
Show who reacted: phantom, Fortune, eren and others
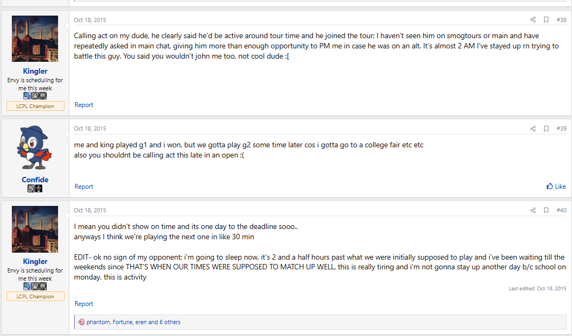133,322
